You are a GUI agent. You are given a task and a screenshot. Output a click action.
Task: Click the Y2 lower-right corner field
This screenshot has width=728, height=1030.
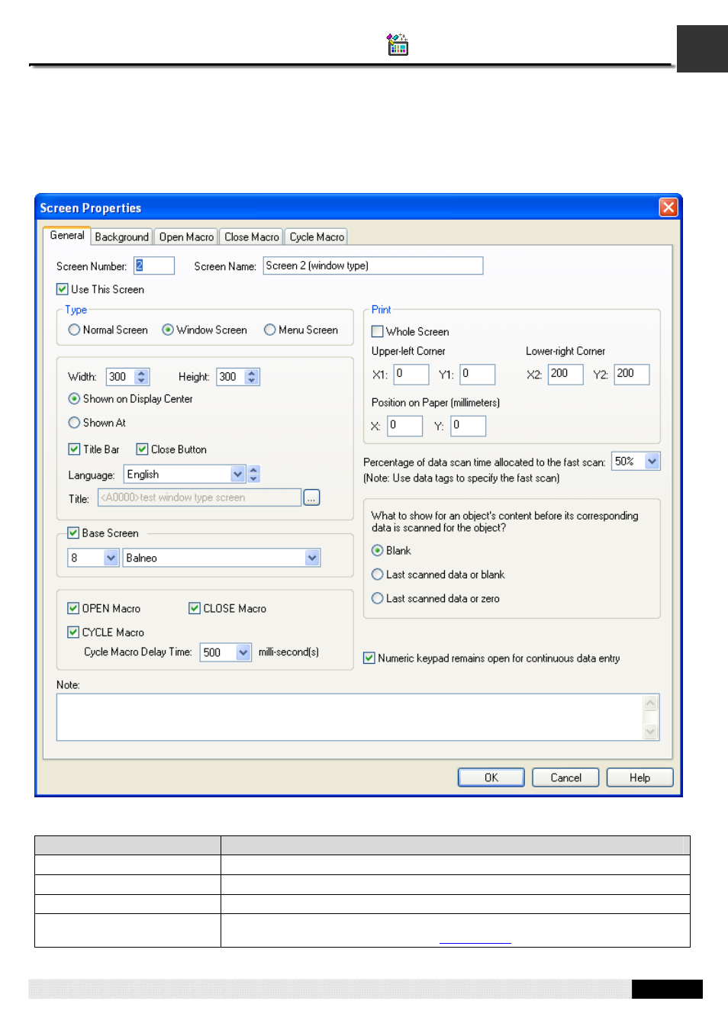[x=632, y=374]
